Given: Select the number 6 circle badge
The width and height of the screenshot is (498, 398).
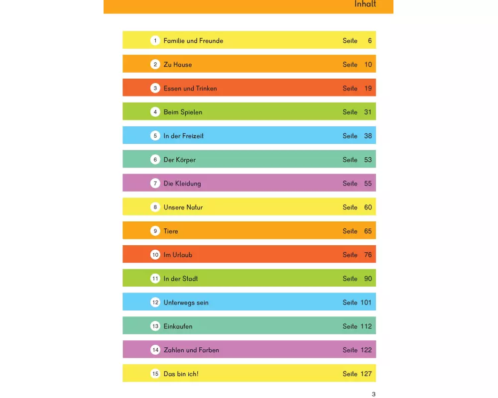Looking at the screenshot, I should [155, 160].
